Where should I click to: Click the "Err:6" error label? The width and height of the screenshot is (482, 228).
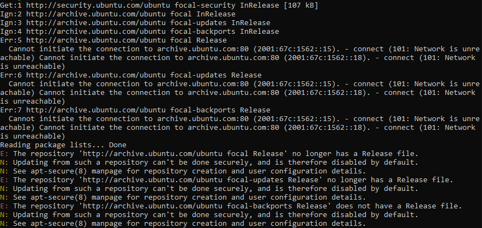click(x=11, y=75)
